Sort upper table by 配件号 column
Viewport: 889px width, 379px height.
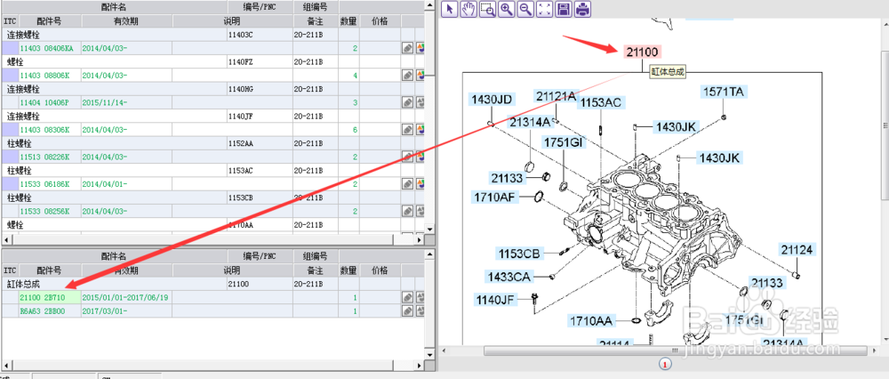(x=49, y=21)
